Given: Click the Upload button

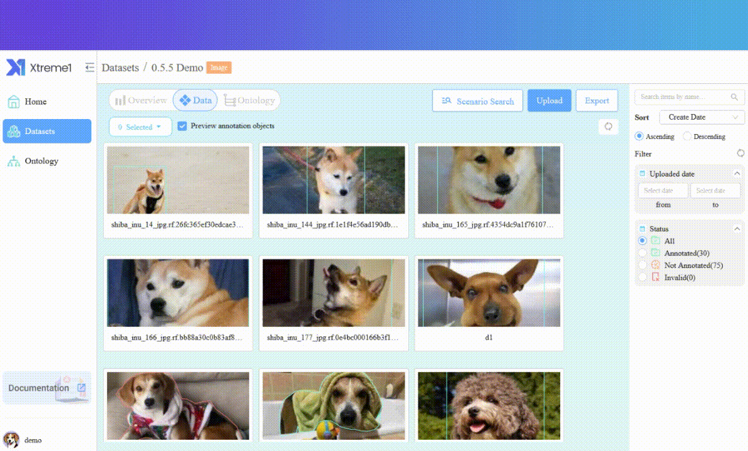Looking at the screenshot, I should coord(549,101).
